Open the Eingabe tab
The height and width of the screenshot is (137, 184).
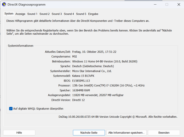coord(93,14)
